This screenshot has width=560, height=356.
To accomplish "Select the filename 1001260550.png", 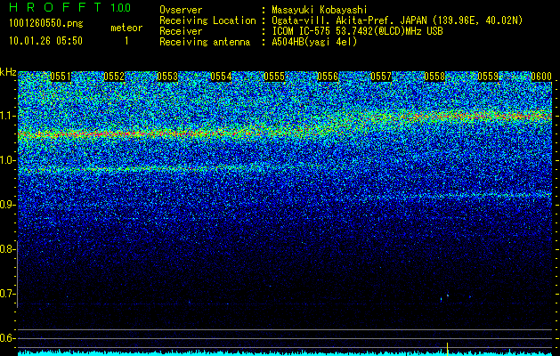I will point(46,24).
